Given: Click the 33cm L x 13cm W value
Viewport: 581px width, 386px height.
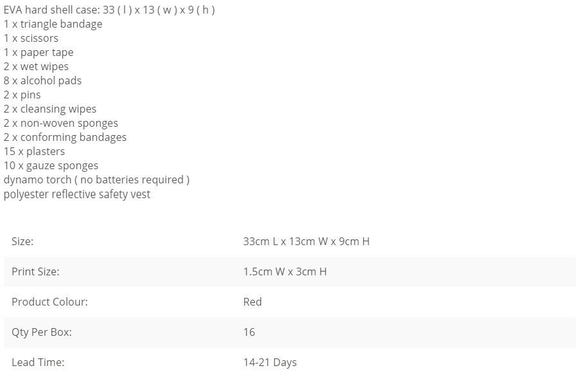Looking at the screenshot, I should click(307, 242).
